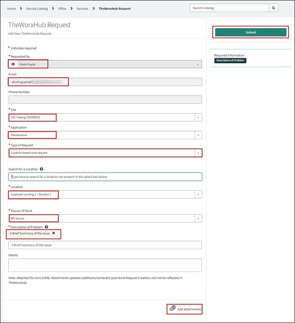Expand the Requested by dropdown arrow
This screenshot has height=323, width=295.
click(198, 64)
